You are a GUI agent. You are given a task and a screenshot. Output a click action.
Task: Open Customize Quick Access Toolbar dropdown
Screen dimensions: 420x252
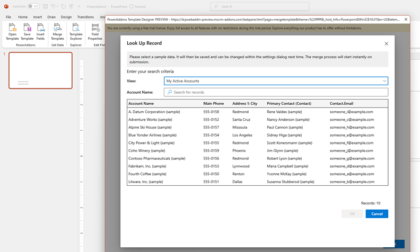[x=79, y=6]
